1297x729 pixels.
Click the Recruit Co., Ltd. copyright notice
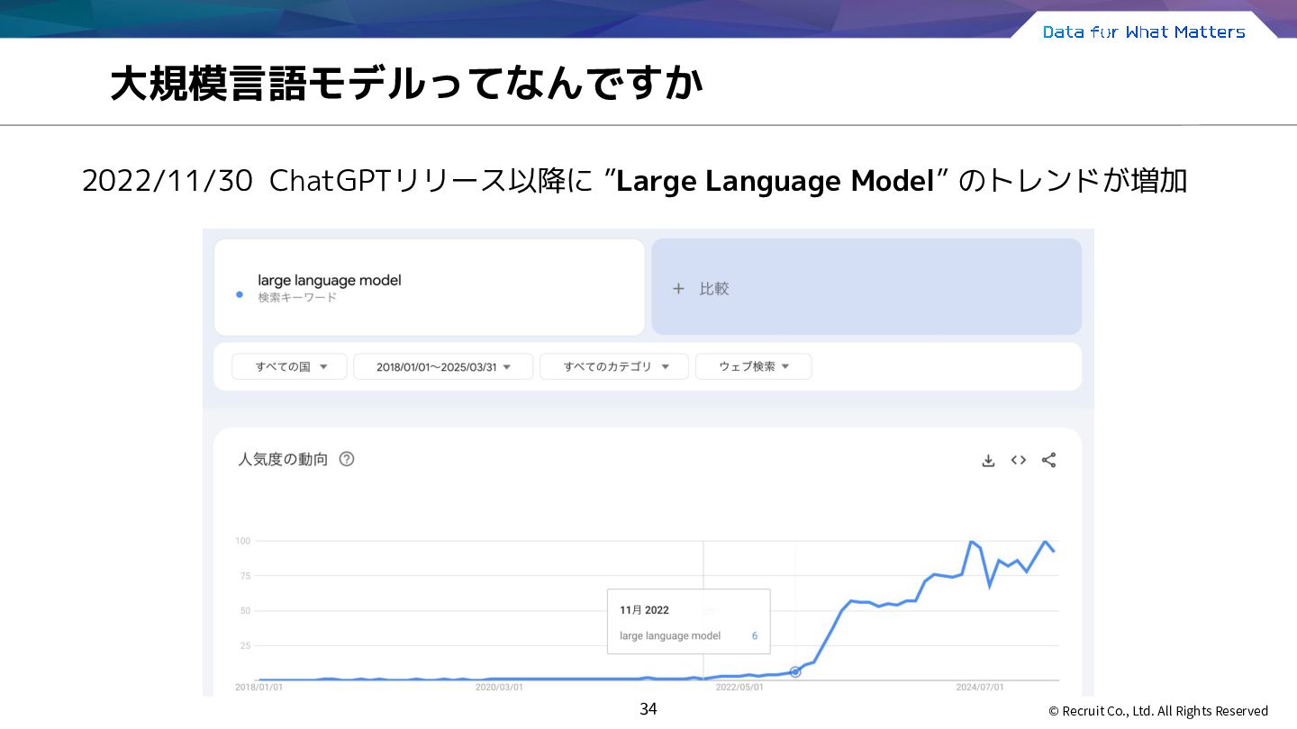click(1158, 711)
